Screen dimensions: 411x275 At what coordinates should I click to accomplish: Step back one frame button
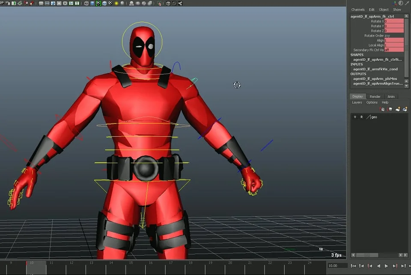[361, 266]
